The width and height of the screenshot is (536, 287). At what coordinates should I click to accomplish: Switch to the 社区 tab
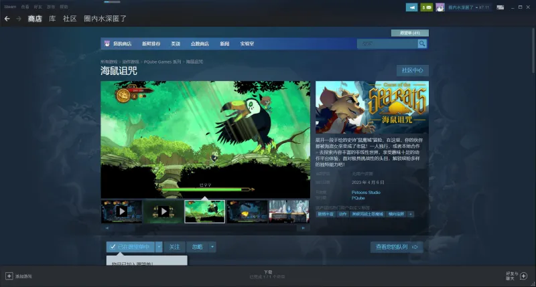click(x=70, y=19)
